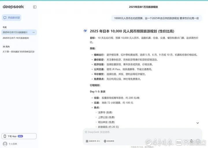Screen dimensions: 208x148
Task: Collapse the sidebar with the panel icon
Action: tap(35, 7)
